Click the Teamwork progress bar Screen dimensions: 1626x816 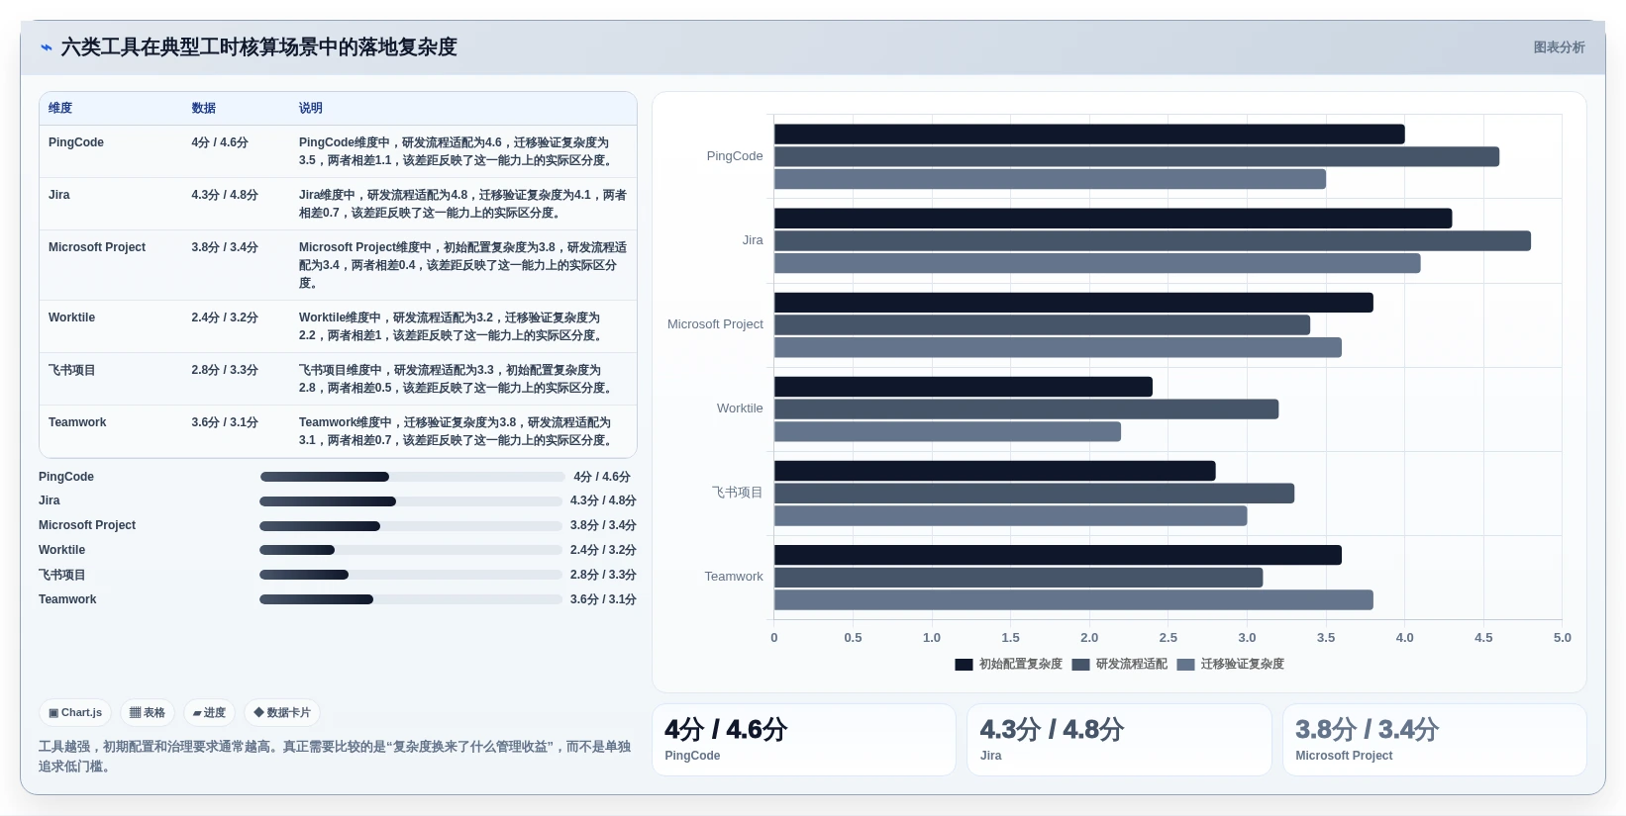(x=411, y=599)
